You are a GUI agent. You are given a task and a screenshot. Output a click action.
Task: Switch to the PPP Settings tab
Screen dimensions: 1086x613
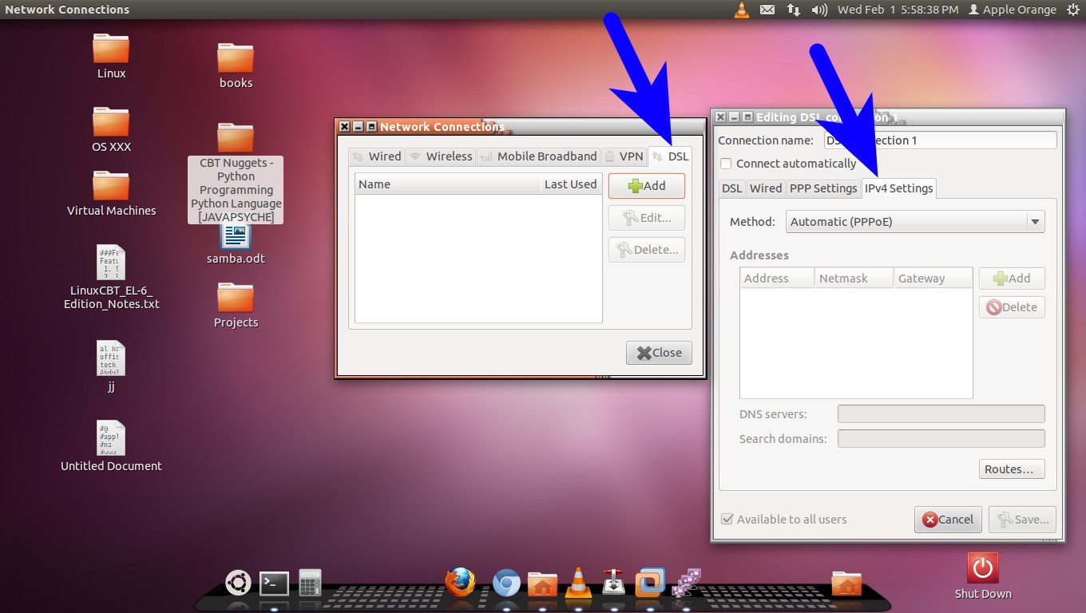(823, 188)
